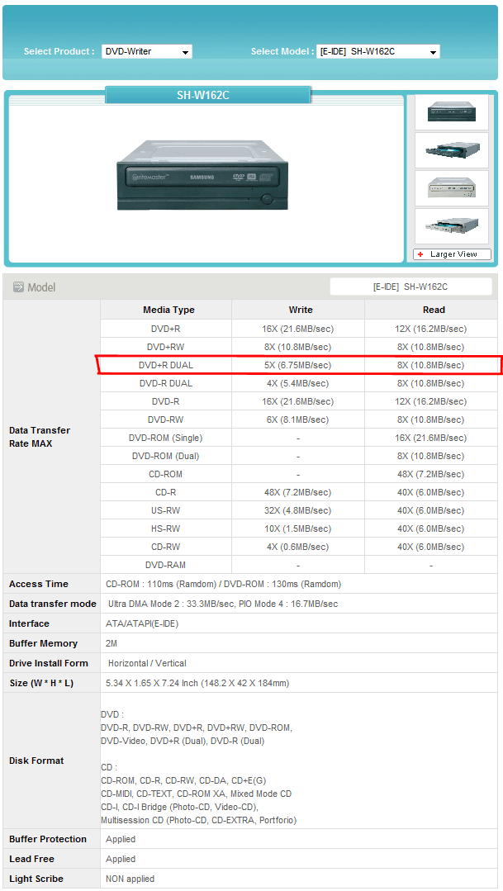Viewport: 503px width, 891px height.
Task: Click the 10X (1.5MB/sec) write speed cell
Action: tap(298, 529)
